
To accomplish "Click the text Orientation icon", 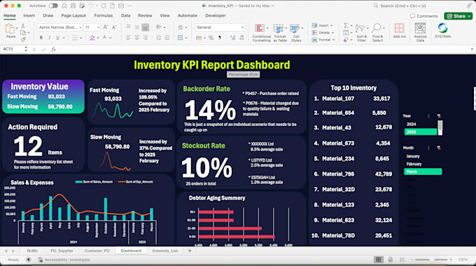I will [x=159, y=27].
